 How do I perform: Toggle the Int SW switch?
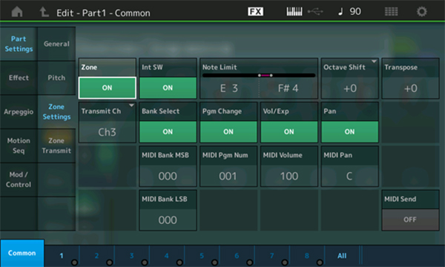(x=168, y=88)
